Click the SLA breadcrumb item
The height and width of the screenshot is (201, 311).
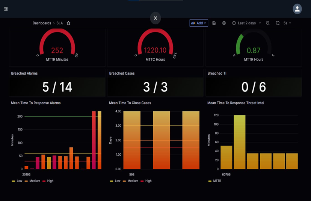click(x=60, y=23)
